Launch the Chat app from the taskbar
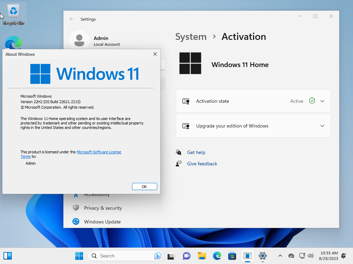Image resolution: width=353 pixels, height=264 pixels. tap(186, 256)
